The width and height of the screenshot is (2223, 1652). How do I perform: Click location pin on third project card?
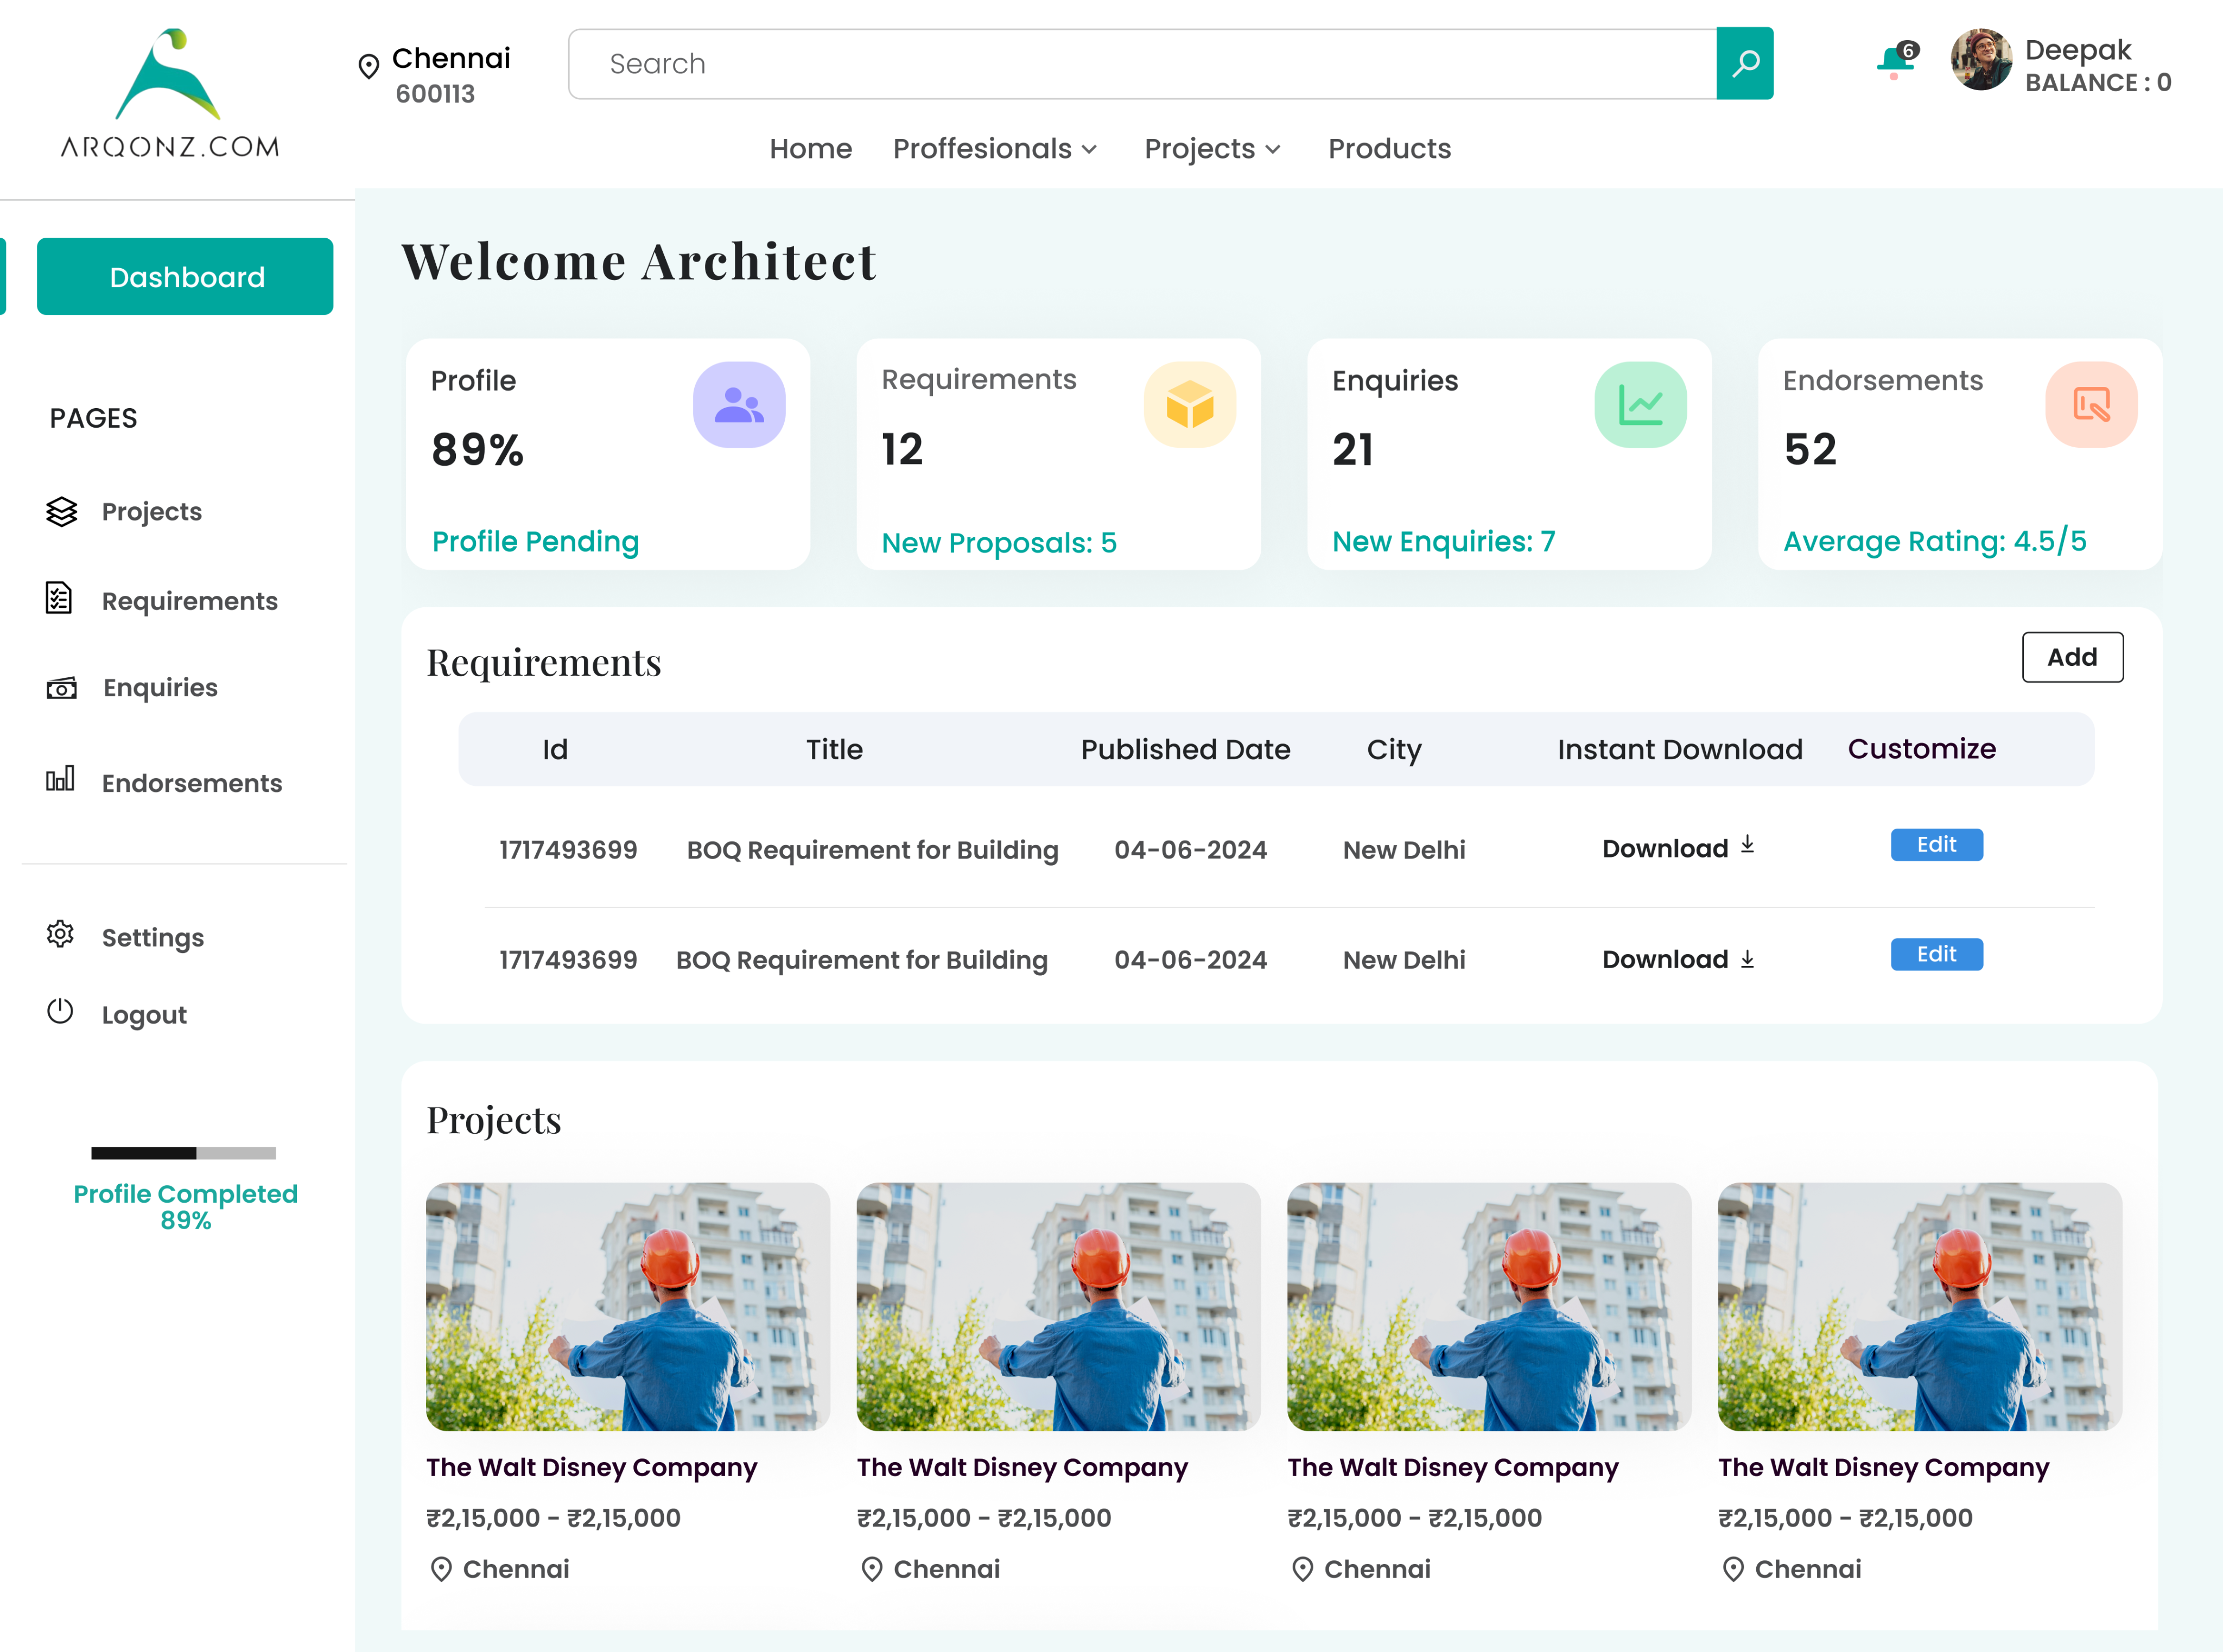[1303, 1569]
